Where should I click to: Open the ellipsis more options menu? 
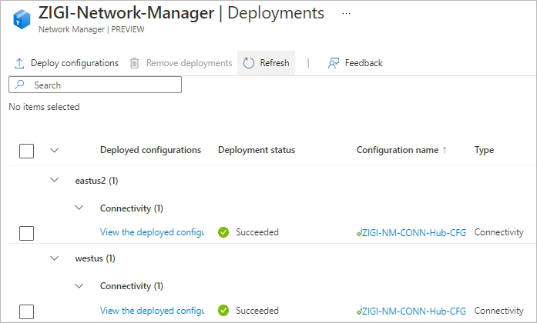click(x=346, y=14)
